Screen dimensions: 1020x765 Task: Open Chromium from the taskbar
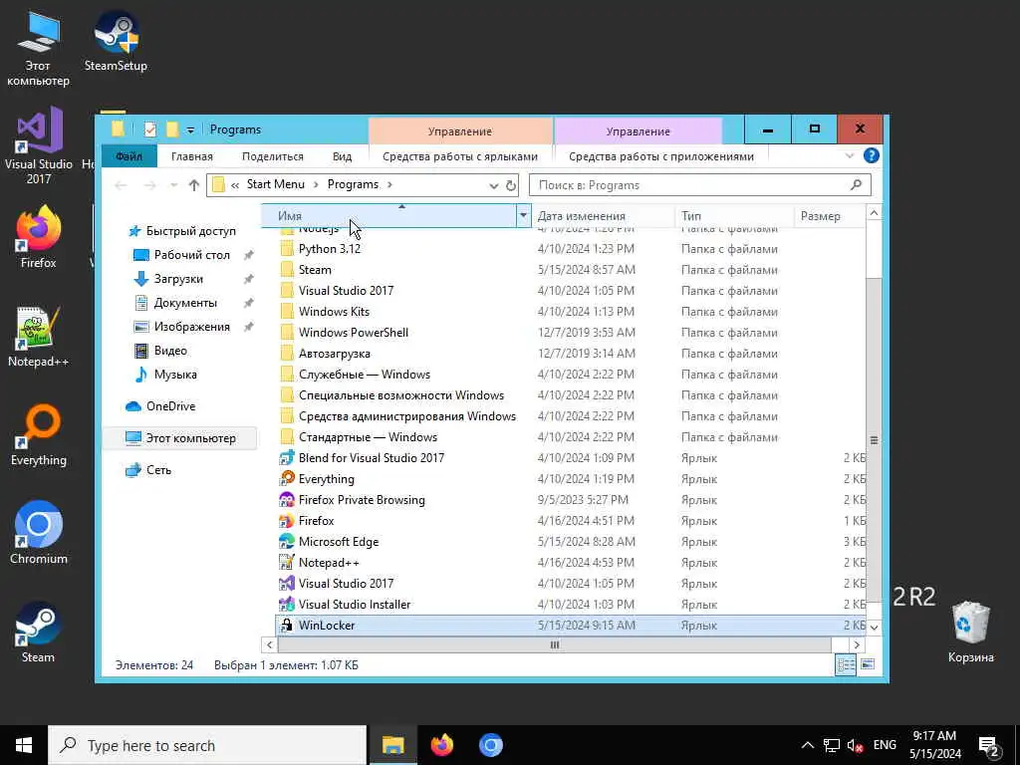pyautogui.click(x=491, y=745)
